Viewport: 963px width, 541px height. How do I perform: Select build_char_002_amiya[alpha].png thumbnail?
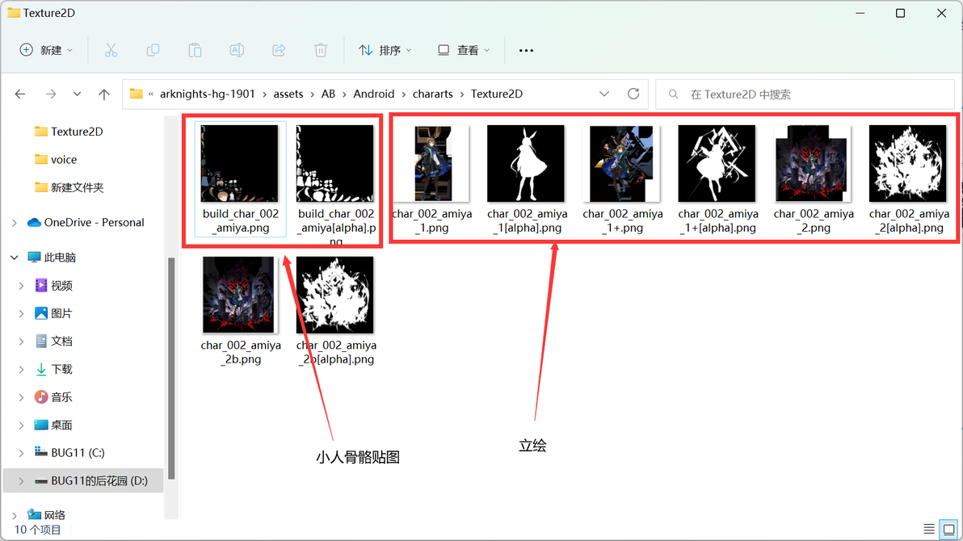[x=334, y=164]
